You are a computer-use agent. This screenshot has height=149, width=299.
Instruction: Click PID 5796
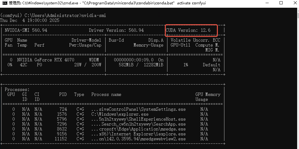(62, 119)
